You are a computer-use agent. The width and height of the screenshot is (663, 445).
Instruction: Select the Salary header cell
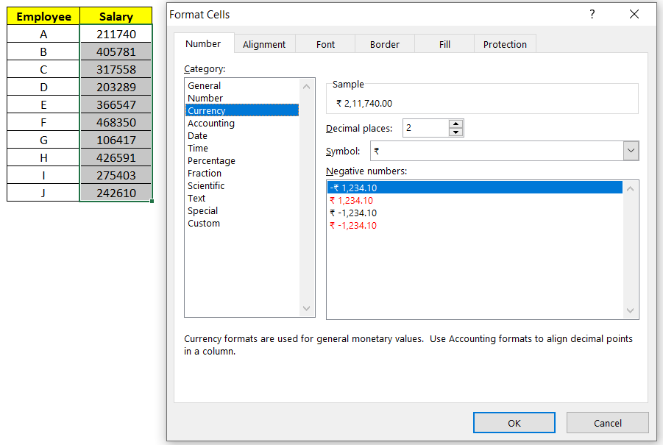(x=115, y=15)
